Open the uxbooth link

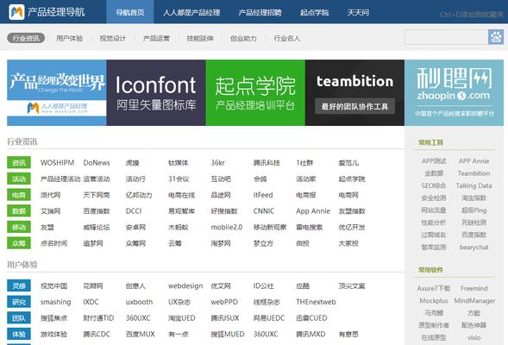140,302
